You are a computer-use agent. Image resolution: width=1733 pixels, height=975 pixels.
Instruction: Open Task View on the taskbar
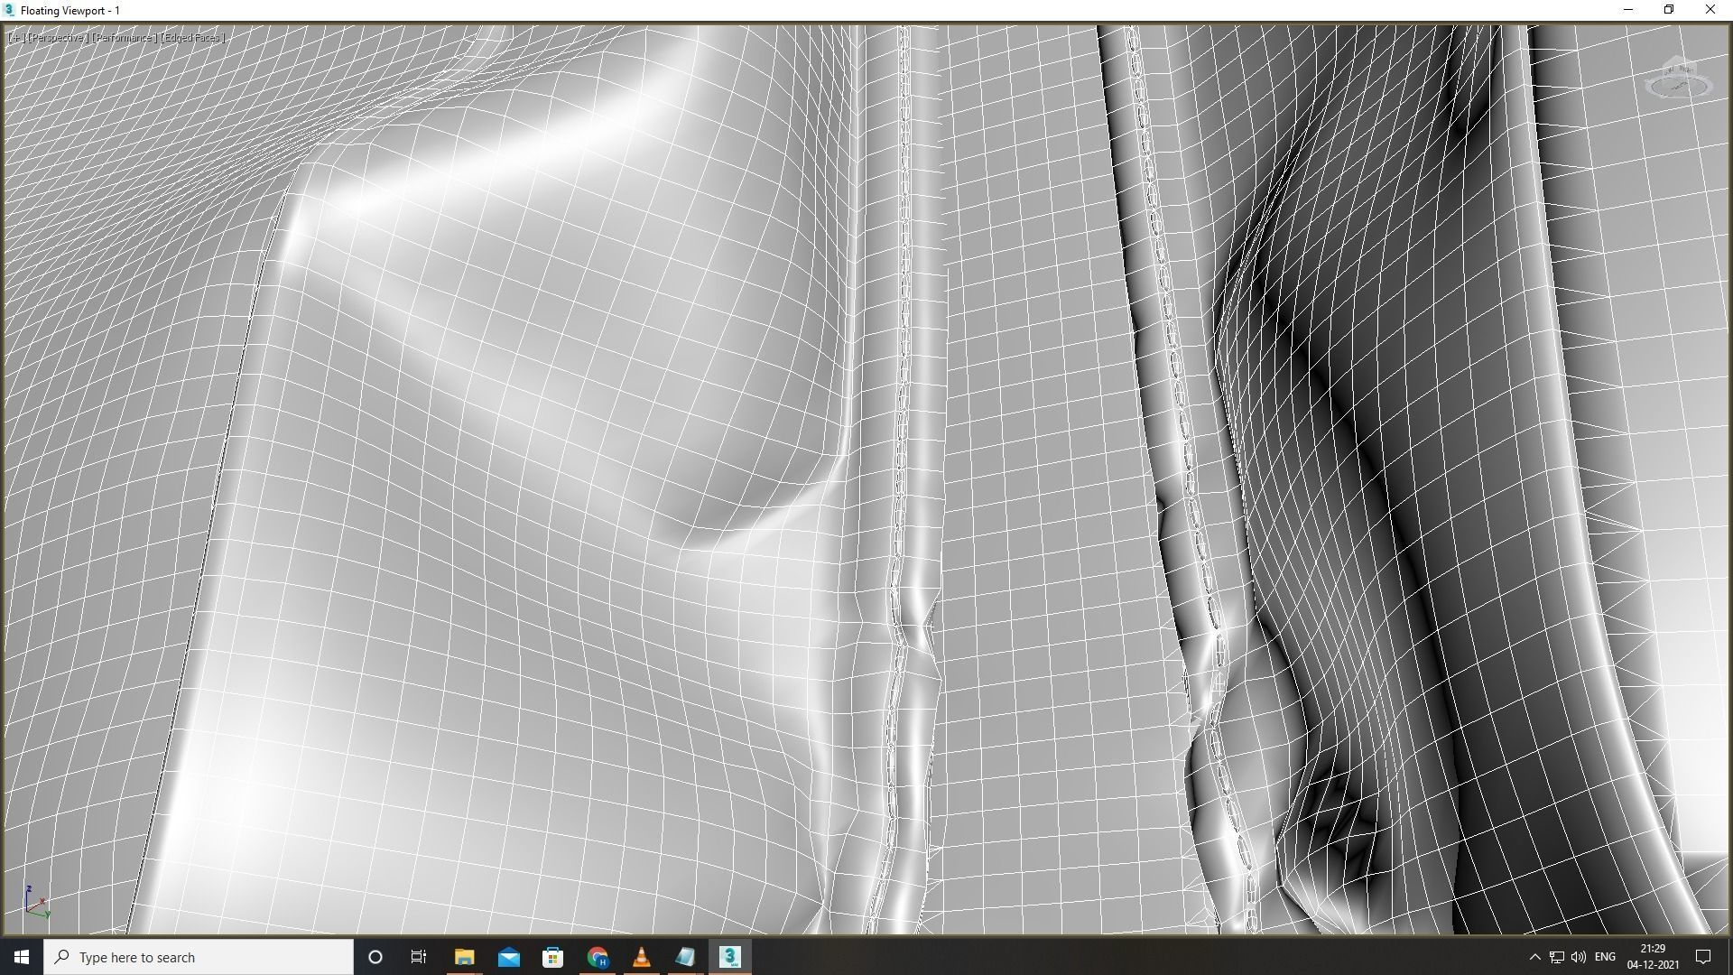click(419, 957)
